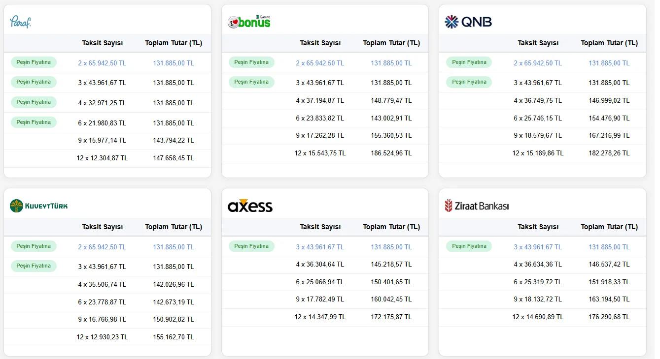Image resolution: width=660 pixels, height=359 pixels.
Task: Select Axess 3 x 43.961,67 TL installment
Action: [320, 247]
